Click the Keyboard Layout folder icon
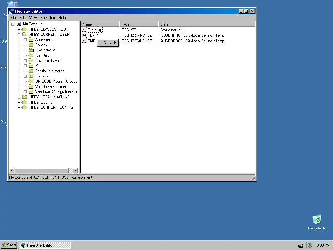333x250 pixels. [x=31, y=60]
